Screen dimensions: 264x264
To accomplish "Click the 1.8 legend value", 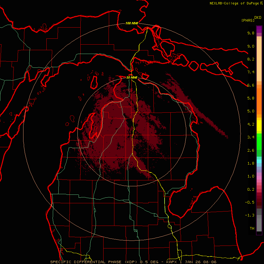I will point(251,163).
